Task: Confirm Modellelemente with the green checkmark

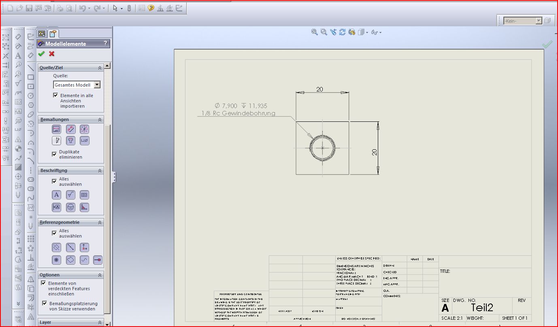Action: pos(41,54)
